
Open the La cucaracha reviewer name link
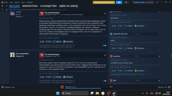click(22, 54)
